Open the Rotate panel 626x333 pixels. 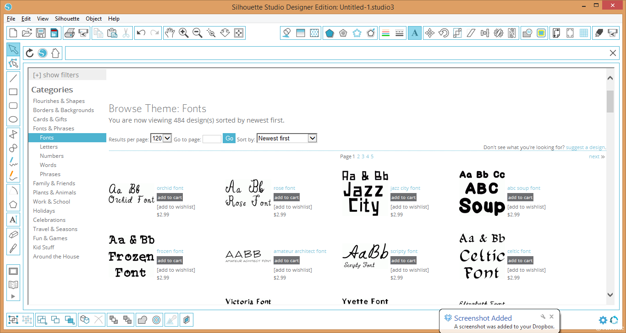coord(443,33)
